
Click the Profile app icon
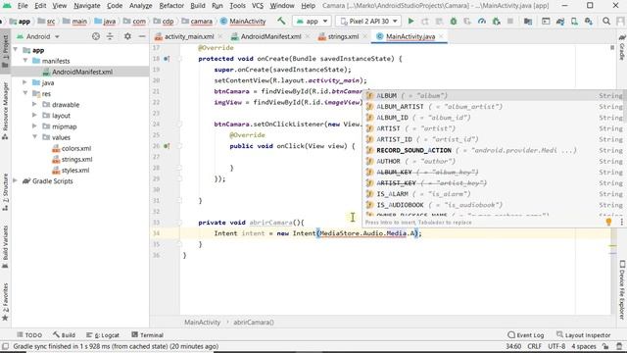pos(482,22)
